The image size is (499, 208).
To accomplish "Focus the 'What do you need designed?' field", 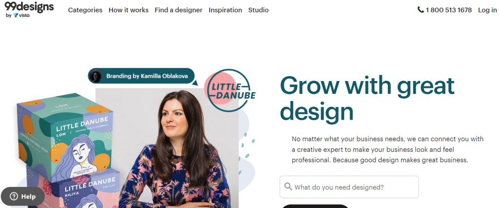I will 349,187.
